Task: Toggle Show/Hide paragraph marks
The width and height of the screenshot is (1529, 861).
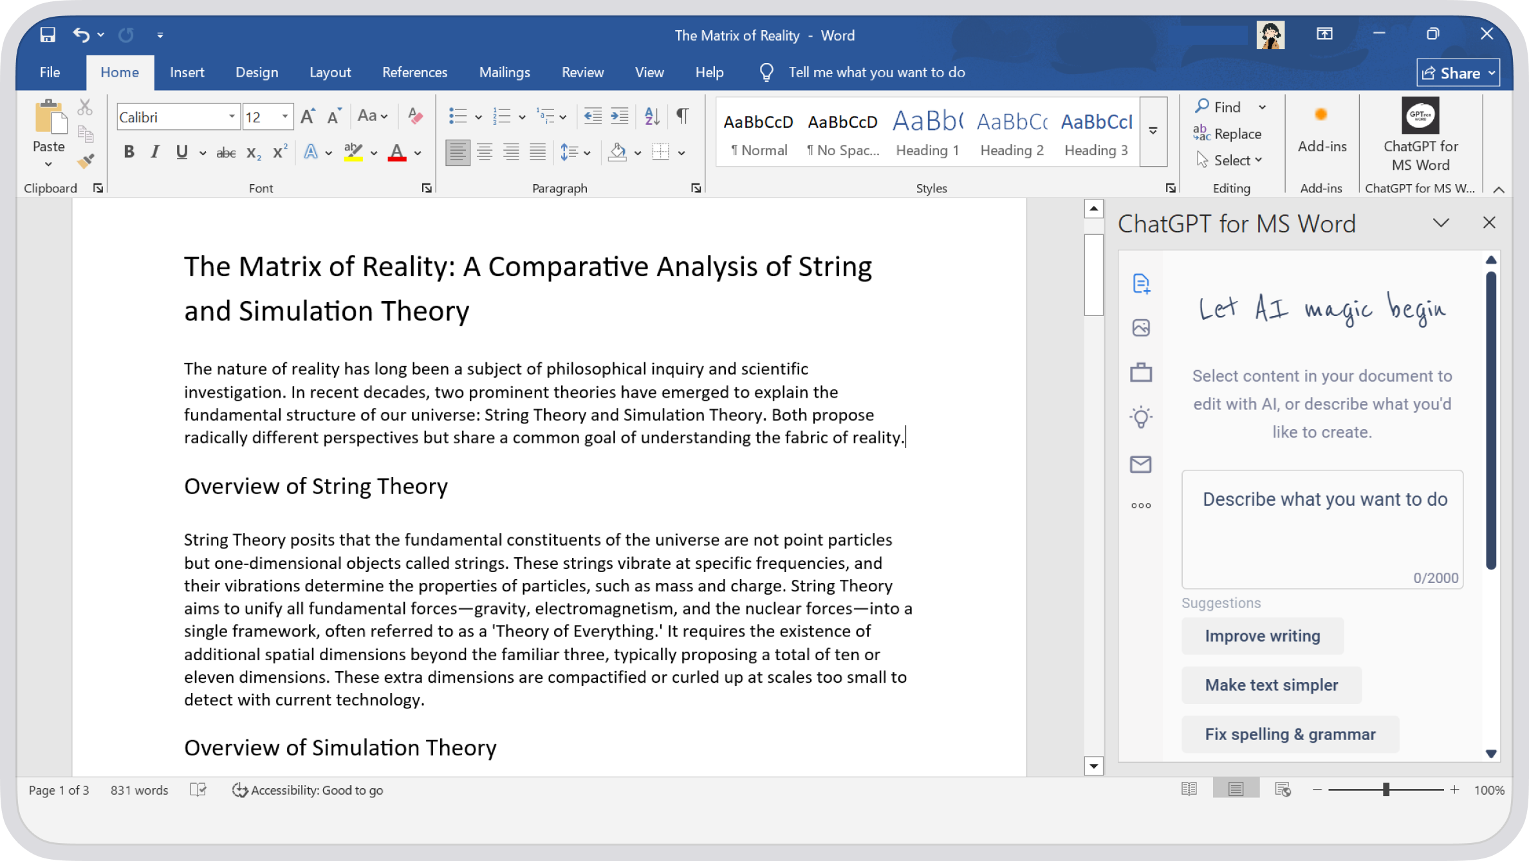Action: coord(682,116)
